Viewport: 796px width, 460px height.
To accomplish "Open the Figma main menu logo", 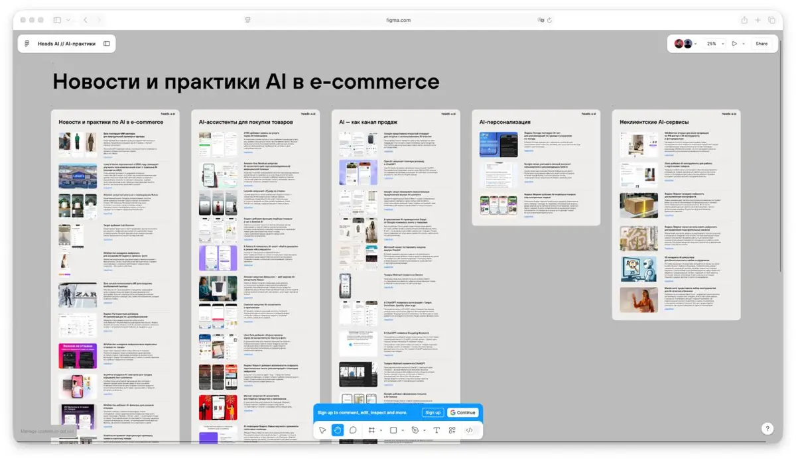I will click(x=27, y=43).
